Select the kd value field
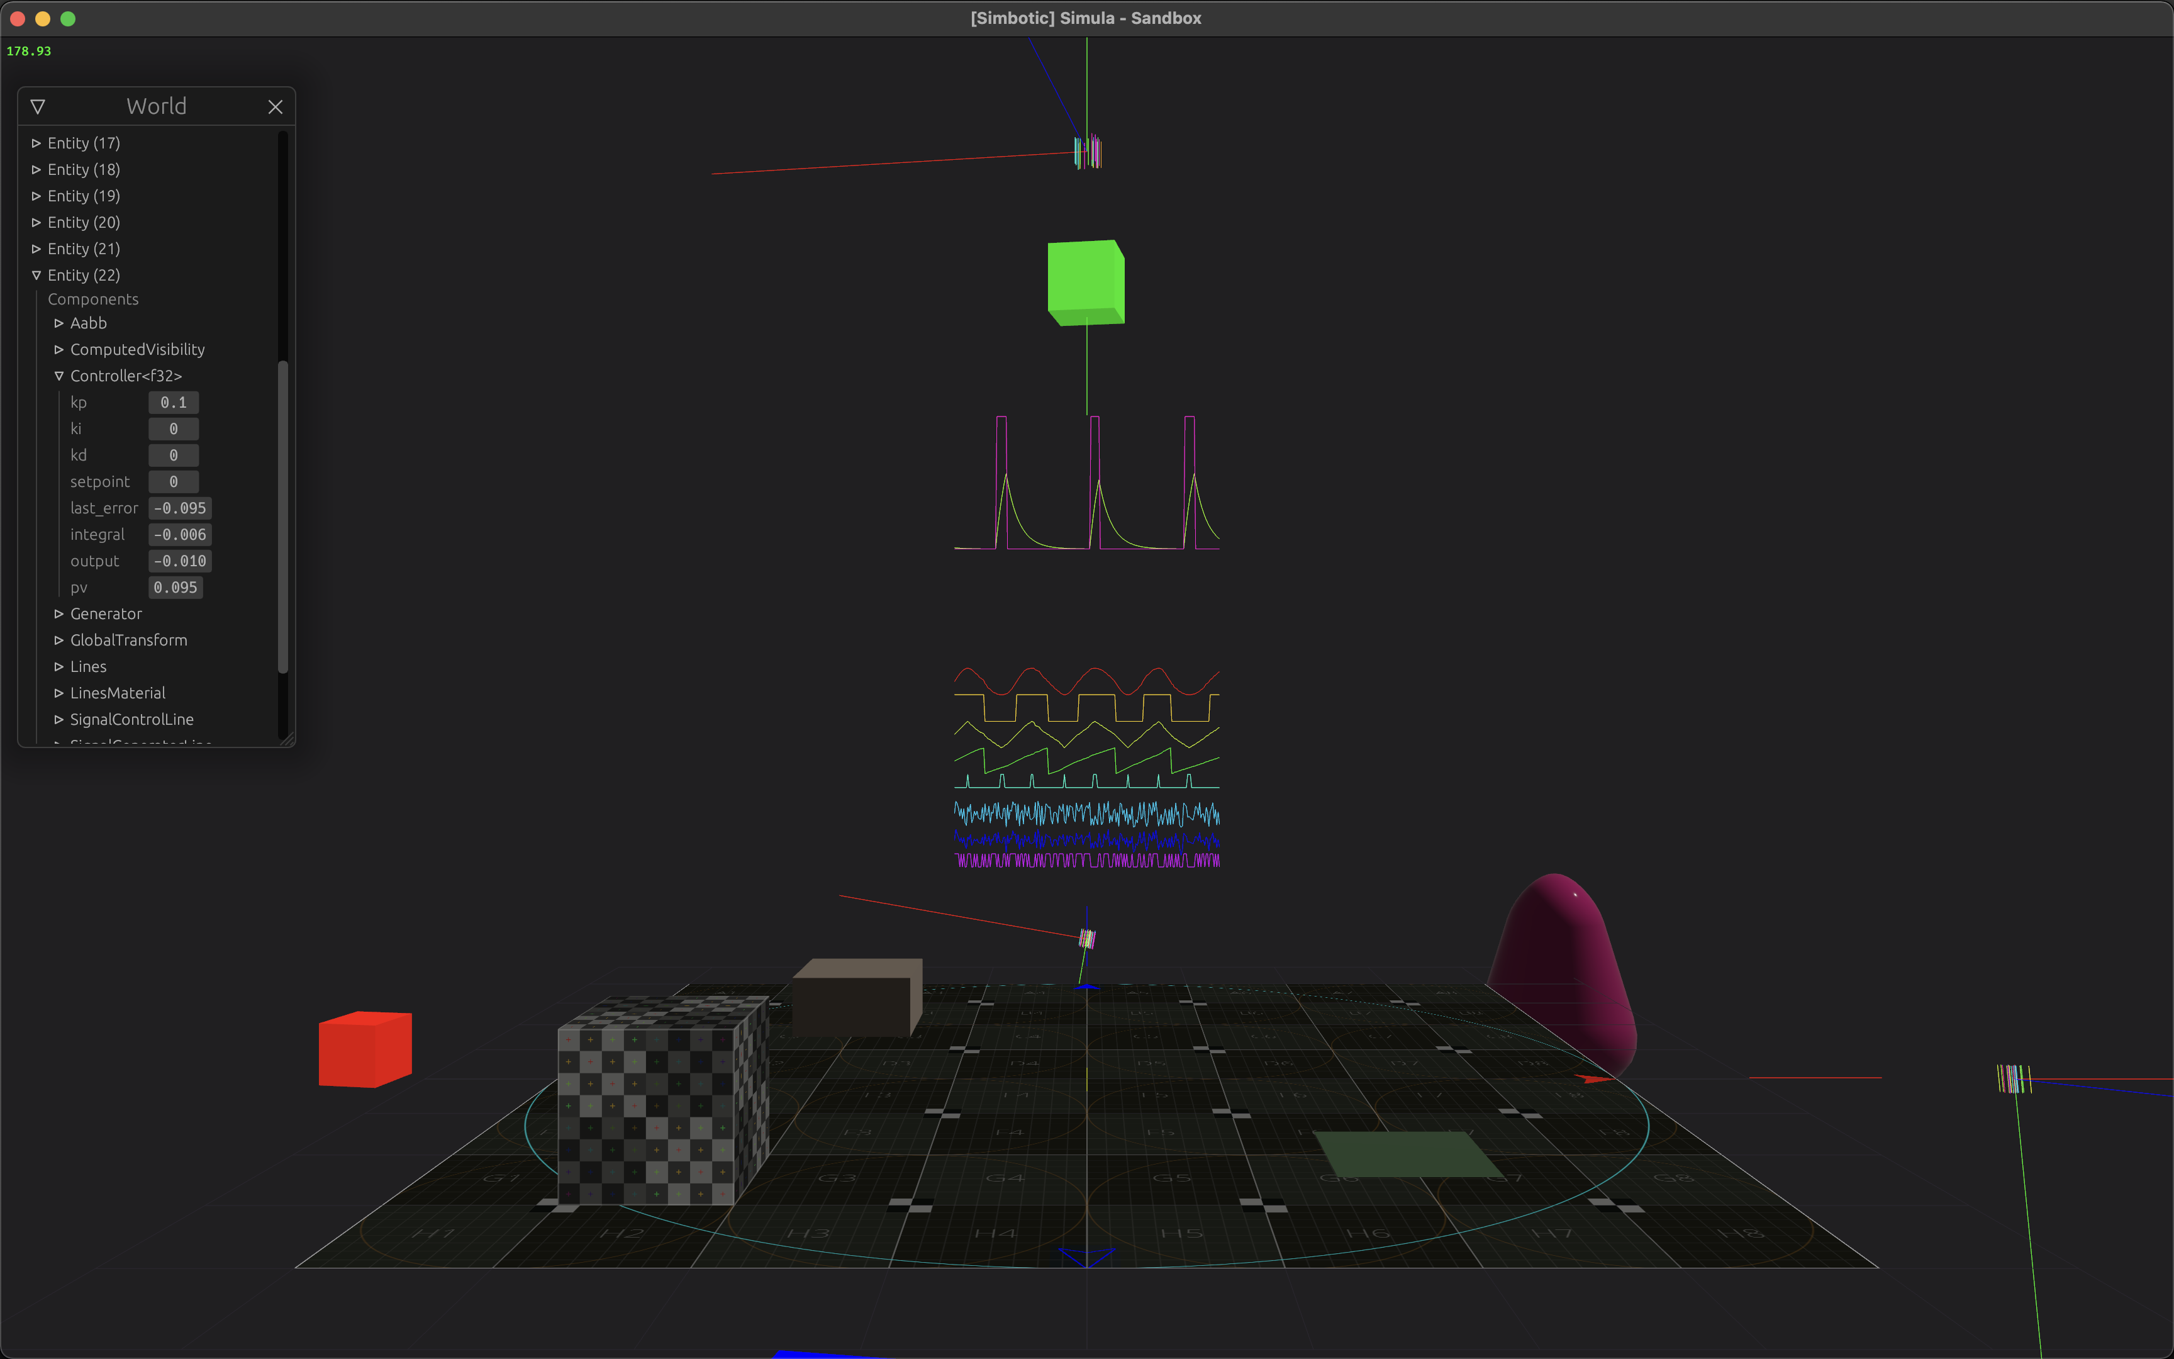This screenshot has width=2174, height=1359. pos(174,456)
